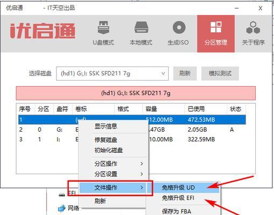
Task: Choose 初始化磁盘 in context menu
Action: (114, 150)
